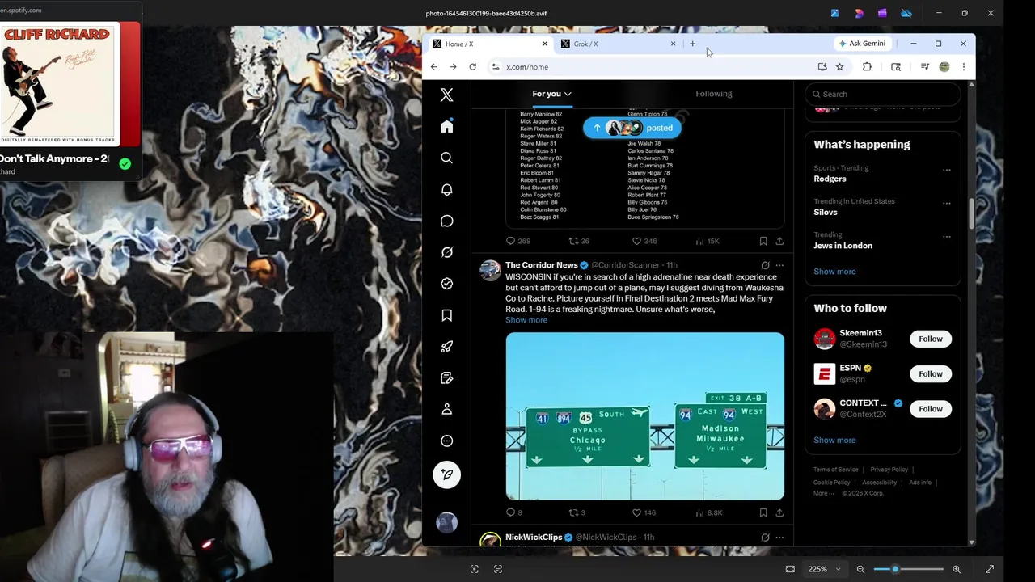
Task: Click the Photos zoom slider handle
Action: (895, 569)
